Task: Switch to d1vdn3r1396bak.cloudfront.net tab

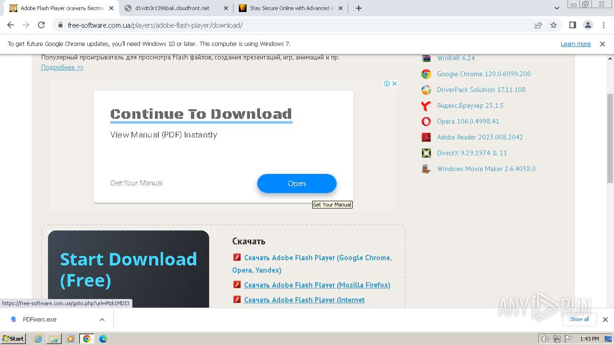Action: (177, 8)
